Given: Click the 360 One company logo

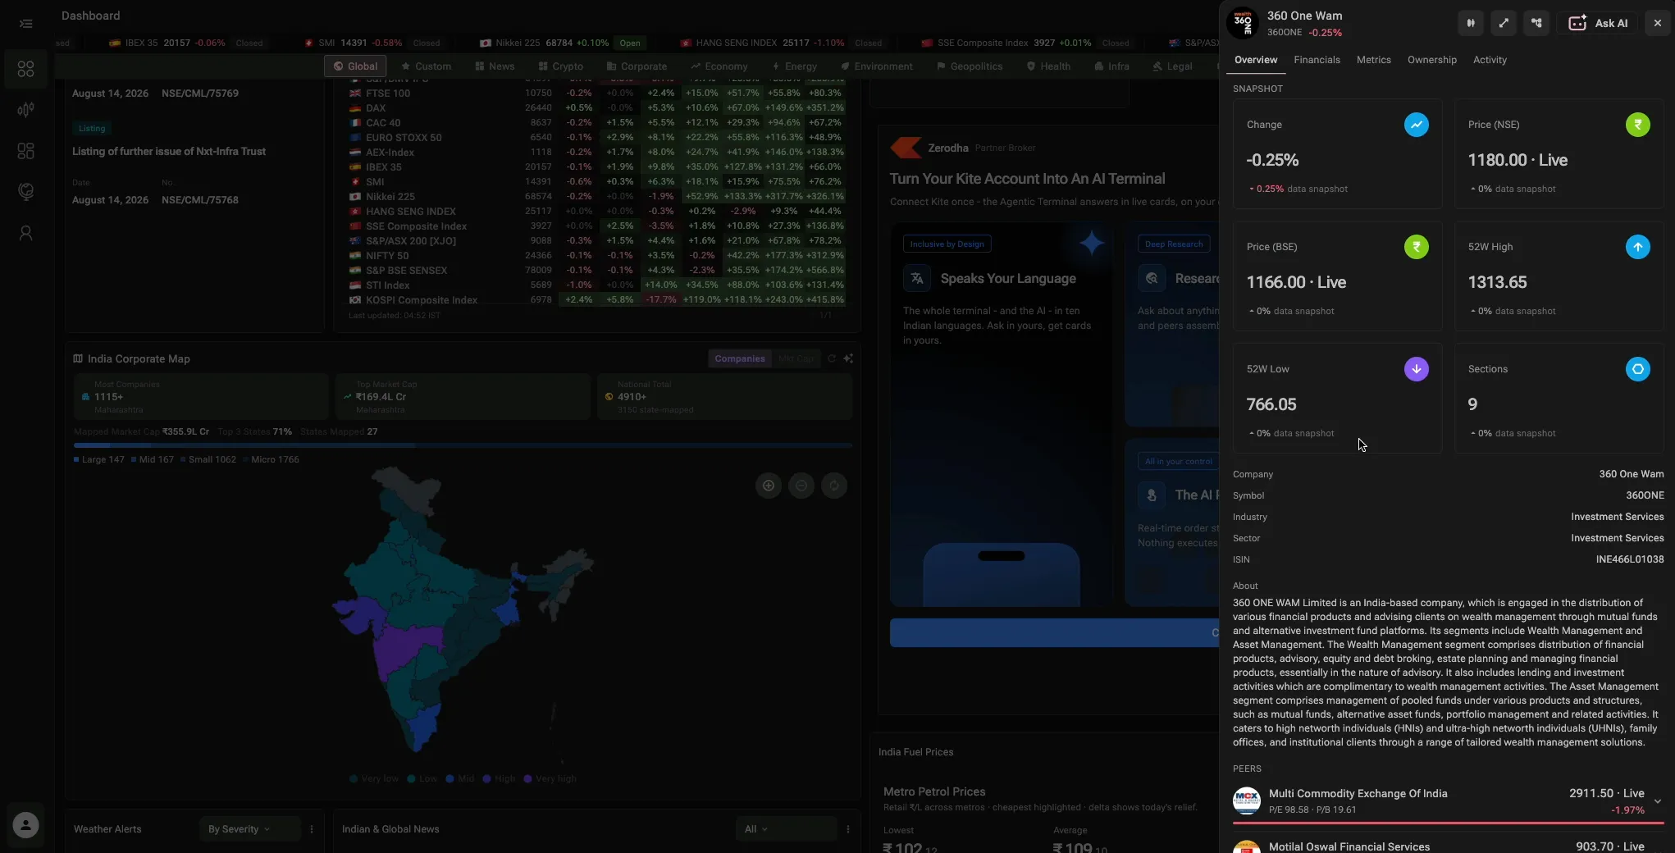Looking at the screenshot, I should 1243,23.
